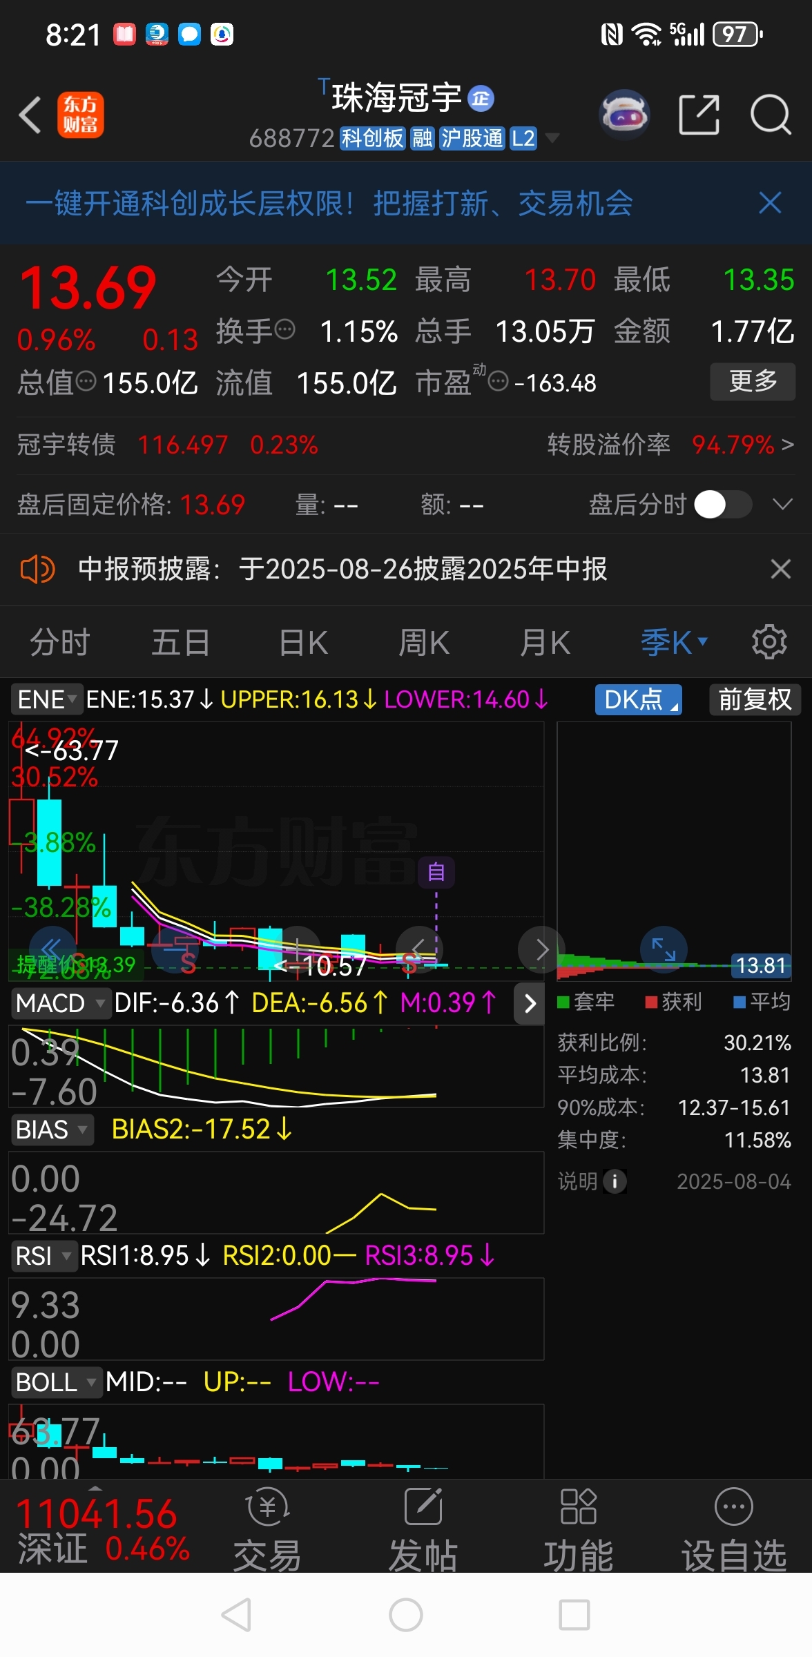812x1657 pixels.
Task: Open chart settings gear
Action: pos(769,642)
